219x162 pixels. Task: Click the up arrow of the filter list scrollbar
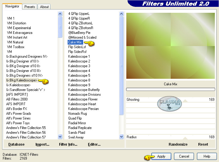point(122,14)
